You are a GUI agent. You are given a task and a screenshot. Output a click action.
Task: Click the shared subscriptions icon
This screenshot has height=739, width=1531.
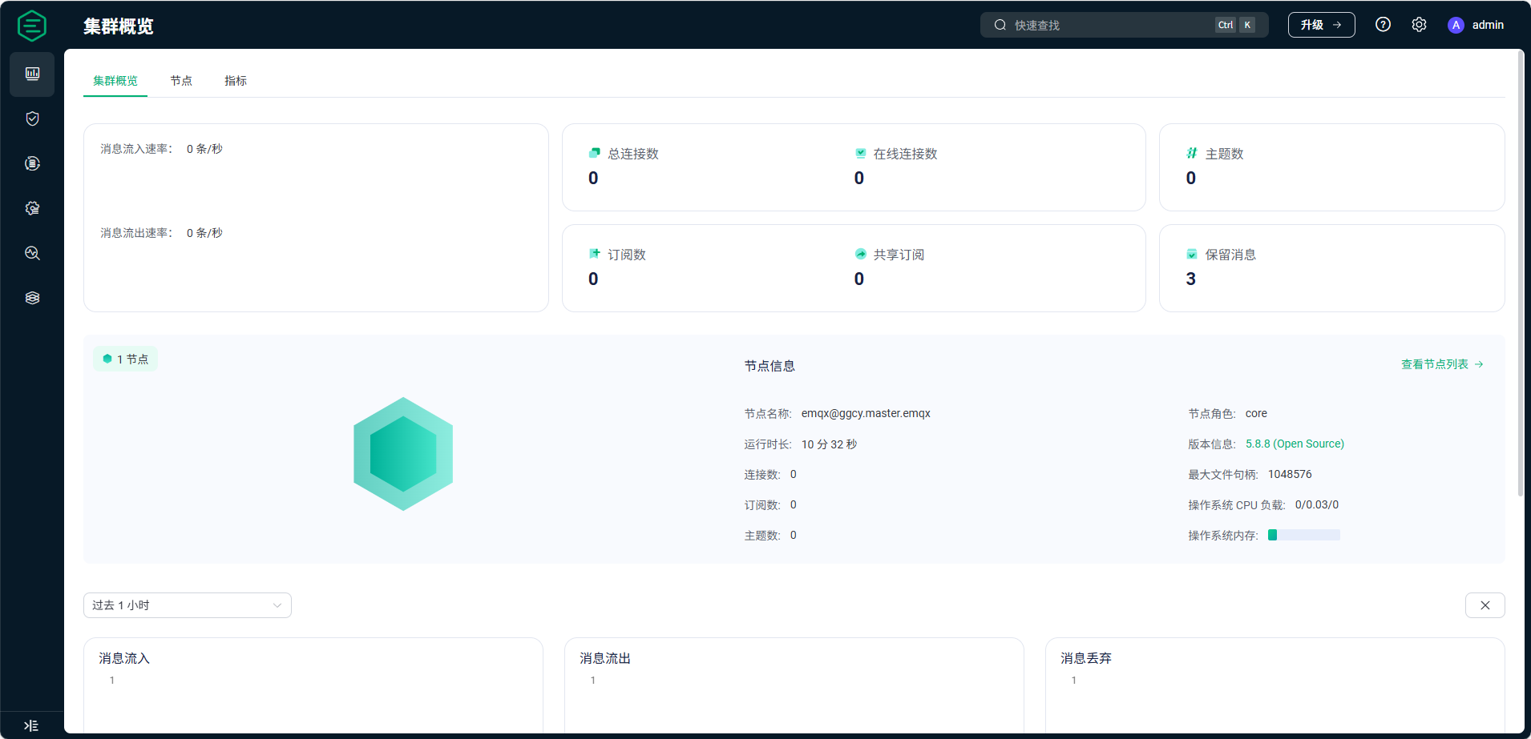860,254
